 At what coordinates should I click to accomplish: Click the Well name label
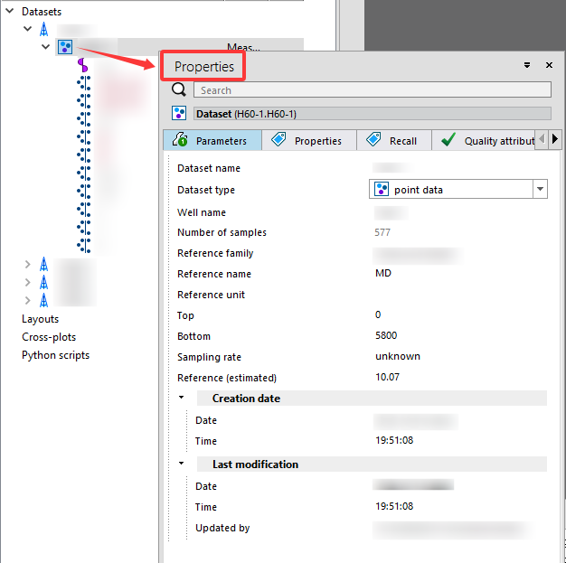[x=202, y=212]
